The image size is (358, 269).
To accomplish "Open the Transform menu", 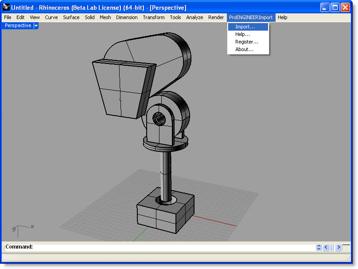I will coord(153,17).
